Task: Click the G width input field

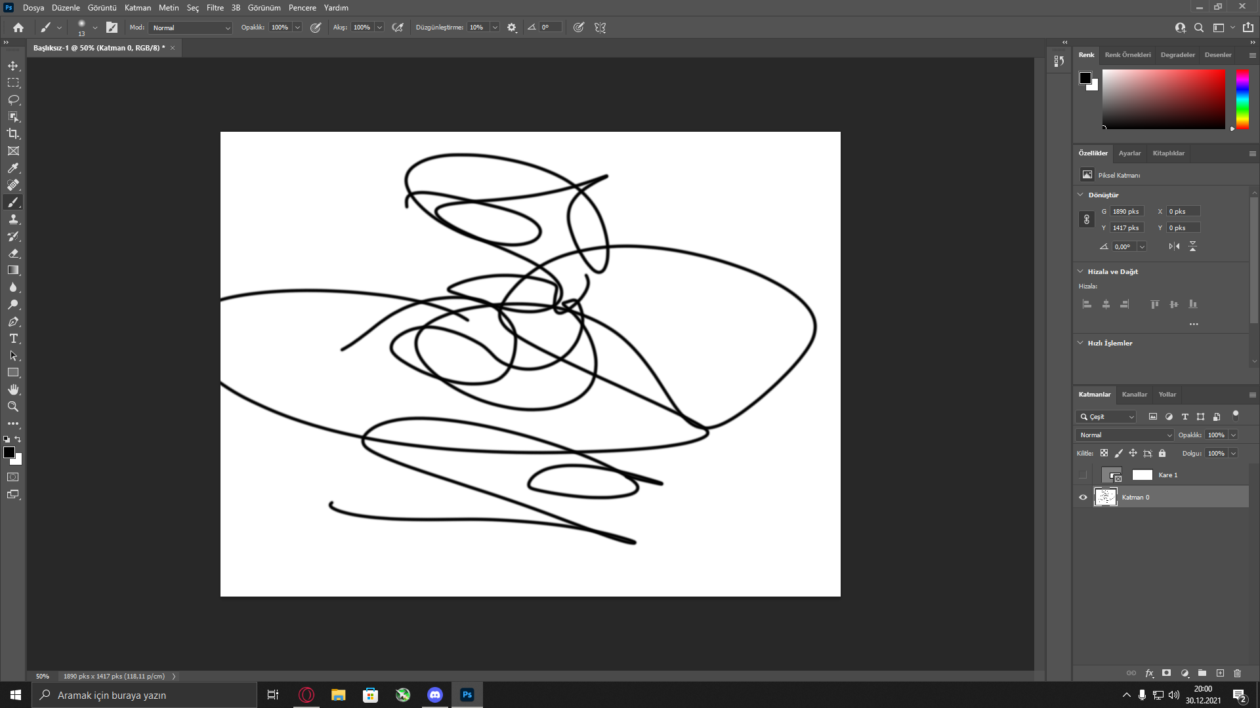Action: pyautogui.click(x=1126, y=211)
